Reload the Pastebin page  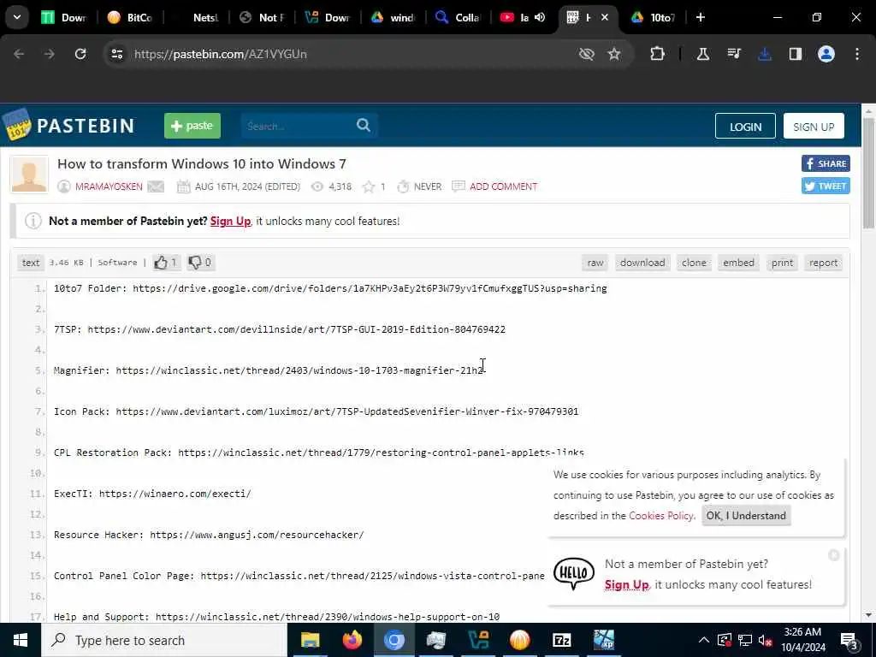tap(80, 54)
